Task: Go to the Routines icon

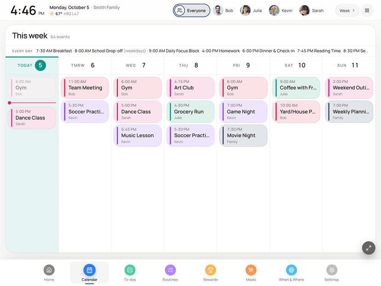Action: pyautogui.click(x=170, y=270)
